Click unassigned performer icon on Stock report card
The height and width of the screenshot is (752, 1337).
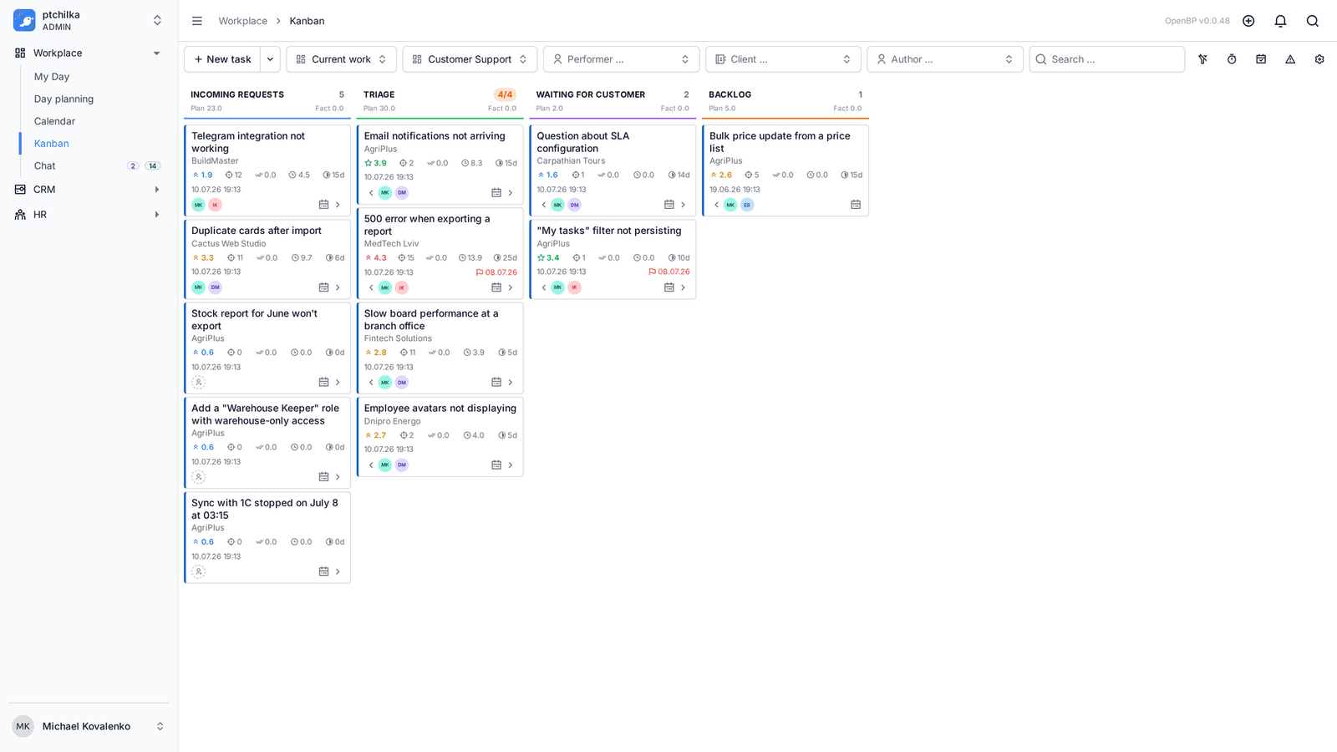point(198,383)
